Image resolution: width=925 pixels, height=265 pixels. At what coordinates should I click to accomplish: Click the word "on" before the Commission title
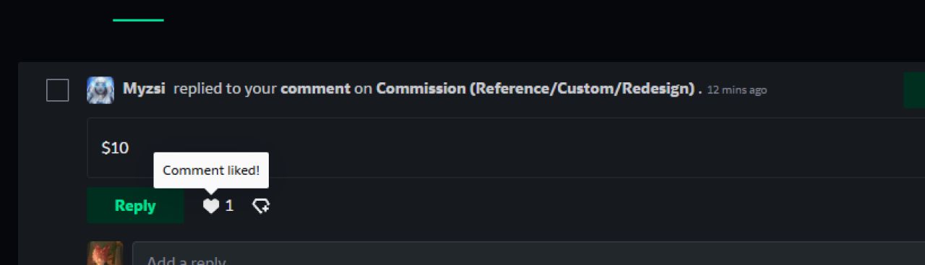(x=363, y=89)
